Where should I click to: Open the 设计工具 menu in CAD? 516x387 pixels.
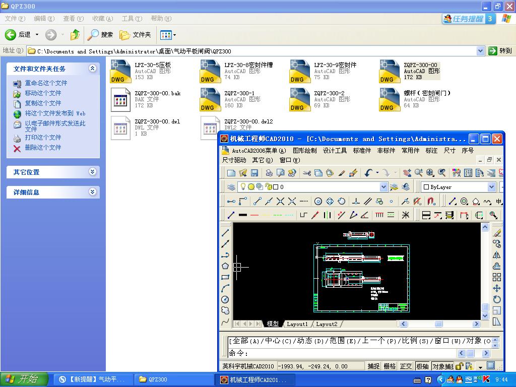coord(335,150)
